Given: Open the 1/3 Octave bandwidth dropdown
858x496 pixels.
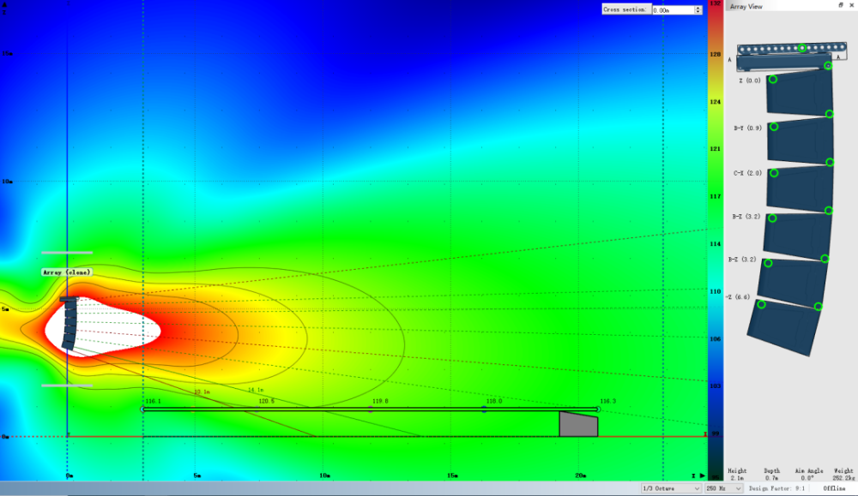Looking at the screenshot, I should coord(672,488).
